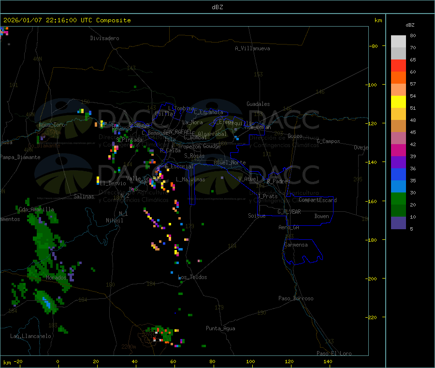This screenshot has width=435, height=368.
Task: Click the 'Salinas' map label
Action: [x=84, y=196]
